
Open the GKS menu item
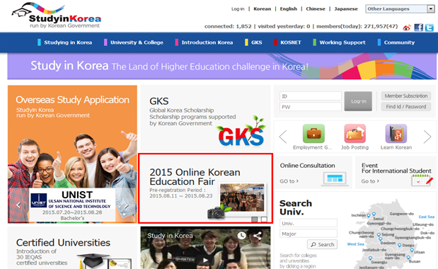coord(256,42)
